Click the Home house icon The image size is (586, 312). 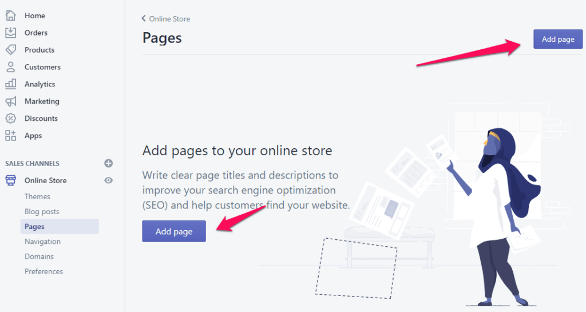tap(10, 15)
